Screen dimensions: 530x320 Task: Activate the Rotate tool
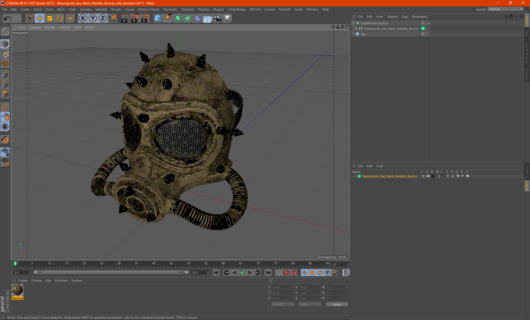(x=60, y=18)
